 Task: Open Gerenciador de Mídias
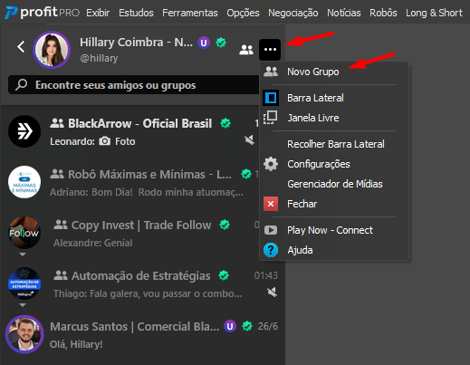click(x=334, y=184)
